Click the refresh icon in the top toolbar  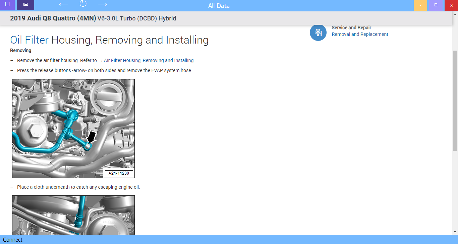(x=83, y=4)
